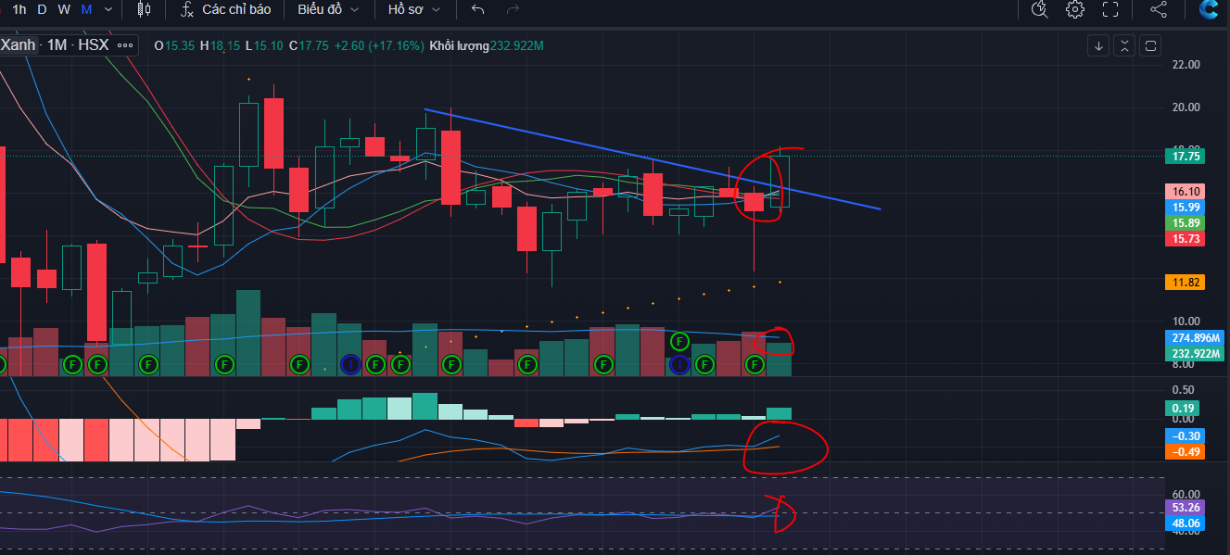Click the 60.00 RSI axis label
Image resolution: width=1230 pixels, height=555 pixels.
[1186, 494]
